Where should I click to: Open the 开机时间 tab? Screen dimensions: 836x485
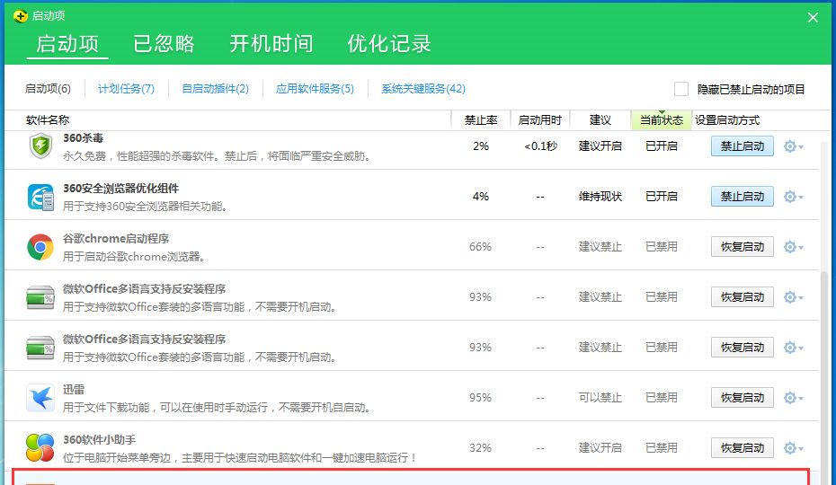pyautogui.click(x=271, y=44)
